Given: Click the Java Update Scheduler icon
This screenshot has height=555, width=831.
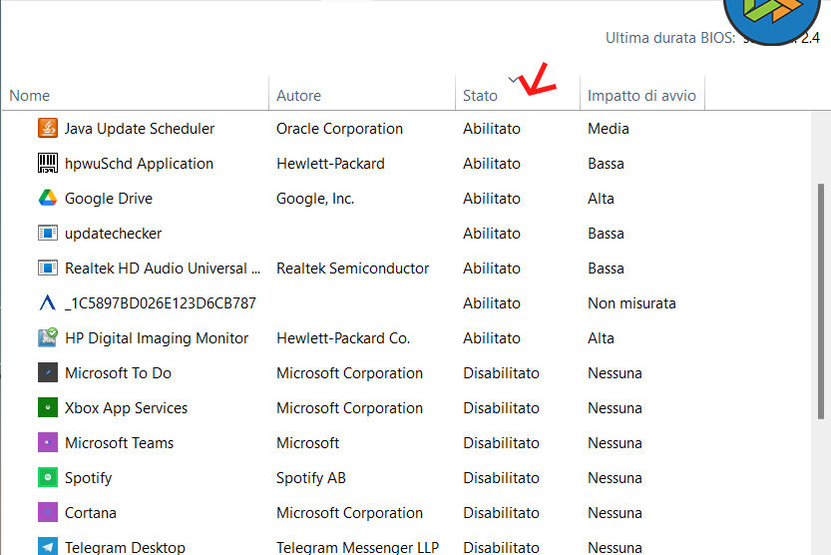Looking at the screenshot, I should pos(48,129).
